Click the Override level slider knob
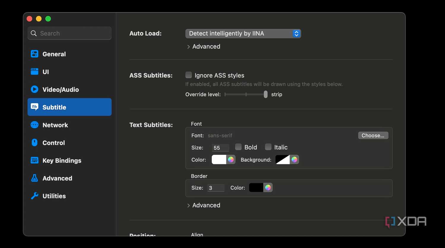This screenshot has width=445, height=248. click(266, 94)
